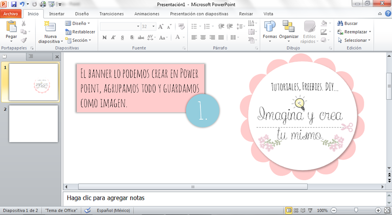Viewport: 392px width, 215px height.
Task: Switch to outline tab in slide pane
Action: [31, 57]
